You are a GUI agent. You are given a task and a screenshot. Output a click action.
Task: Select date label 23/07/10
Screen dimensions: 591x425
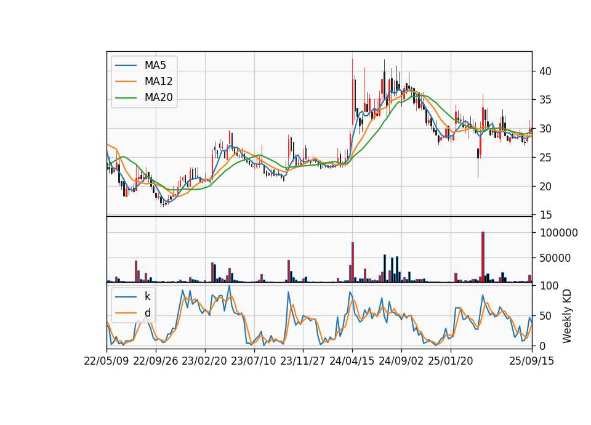pos(254,361)
